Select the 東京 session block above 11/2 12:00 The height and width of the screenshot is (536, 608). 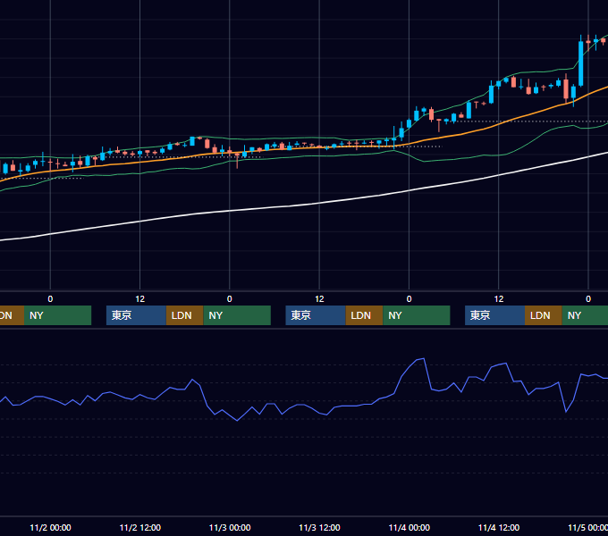click(x=136, y=315)
